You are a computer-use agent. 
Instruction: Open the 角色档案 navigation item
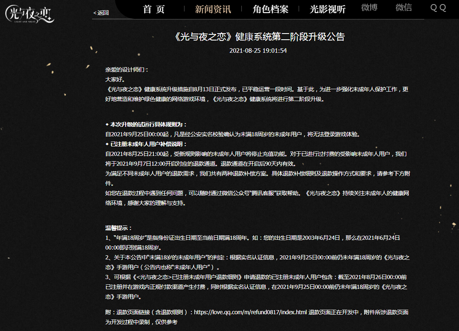click(x=270, y=9)
